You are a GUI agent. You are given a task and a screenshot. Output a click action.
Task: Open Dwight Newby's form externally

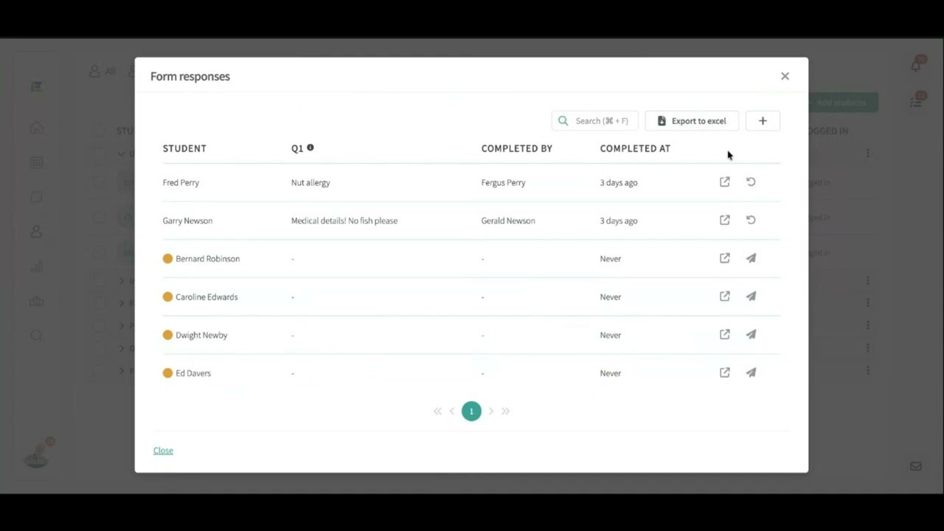tap(725, 335)
